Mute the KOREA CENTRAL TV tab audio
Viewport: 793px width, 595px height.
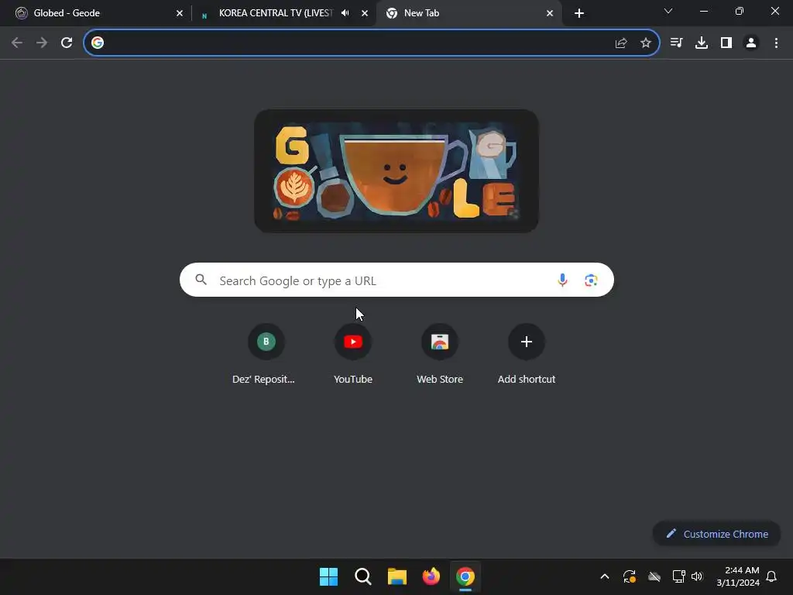tap(345, 13)
